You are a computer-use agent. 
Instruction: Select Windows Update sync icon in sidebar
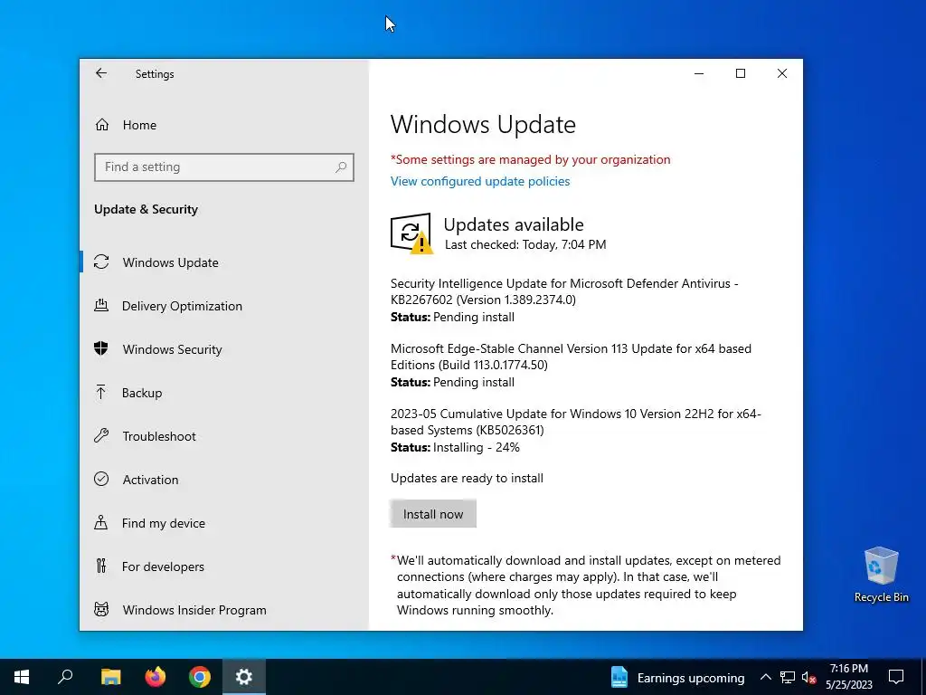pos(101,262)
